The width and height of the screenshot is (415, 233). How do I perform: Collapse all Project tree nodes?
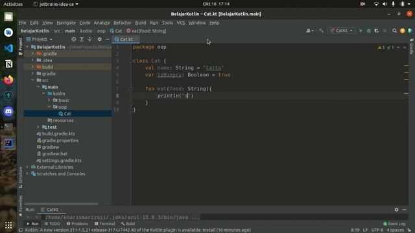[x=89, y=39]
